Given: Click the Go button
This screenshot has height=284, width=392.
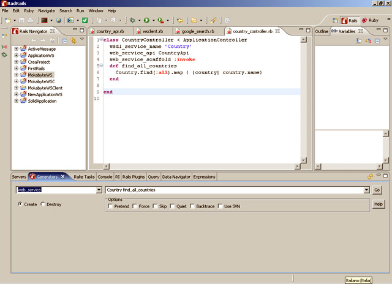Looking at the screenshot, I should (377, 190).
